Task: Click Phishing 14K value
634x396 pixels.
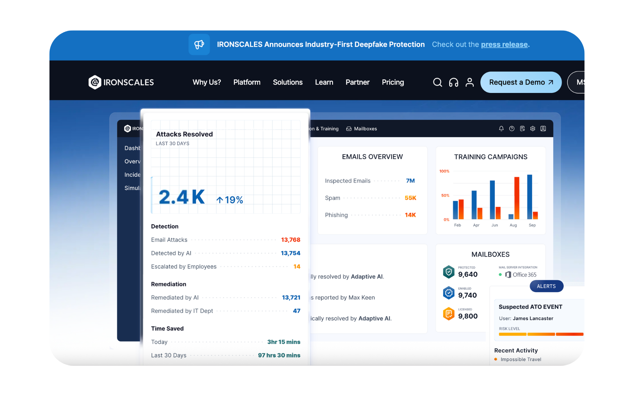Action: [x=410, y=215]
